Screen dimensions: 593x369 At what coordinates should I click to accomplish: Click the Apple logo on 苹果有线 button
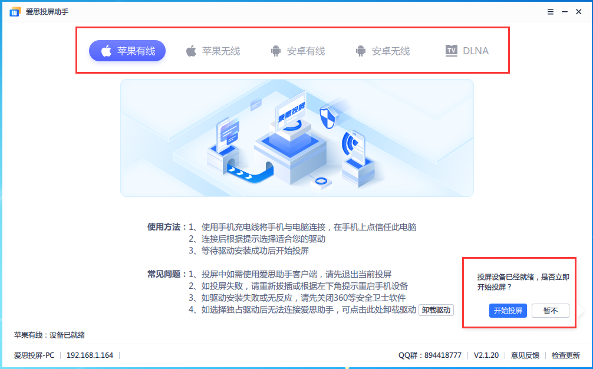(x=105, y=51)
